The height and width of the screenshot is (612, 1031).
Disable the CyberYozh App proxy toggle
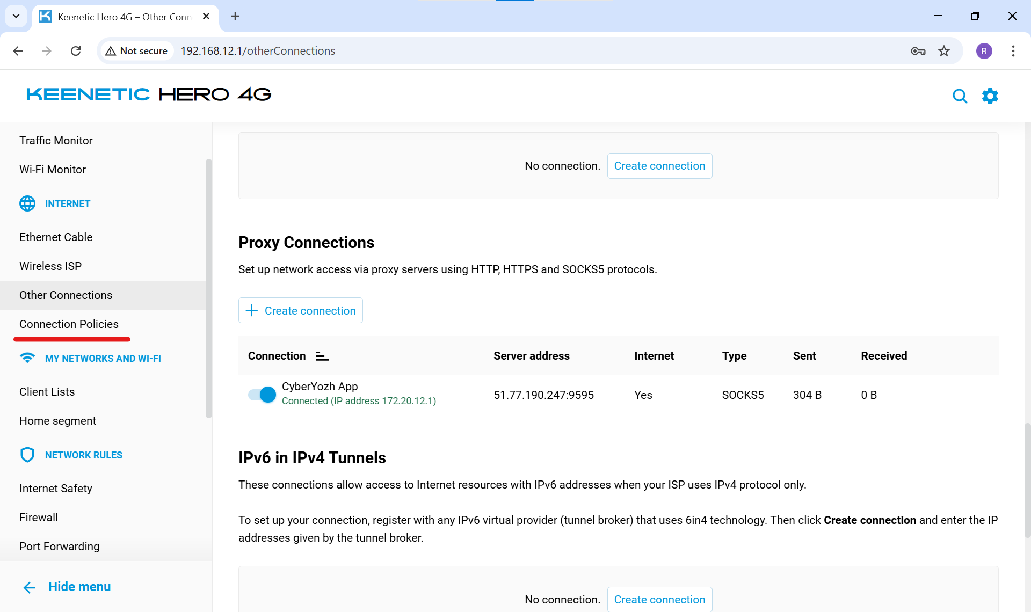tap(262, 395)
